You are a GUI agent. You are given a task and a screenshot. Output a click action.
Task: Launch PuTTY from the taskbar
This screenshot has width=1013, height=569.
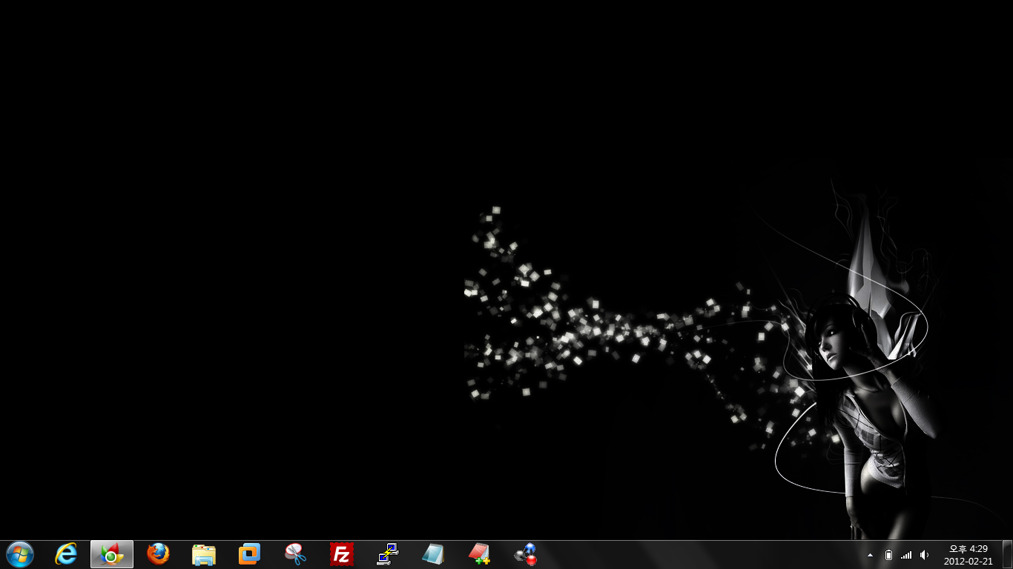tap(388, 554)
